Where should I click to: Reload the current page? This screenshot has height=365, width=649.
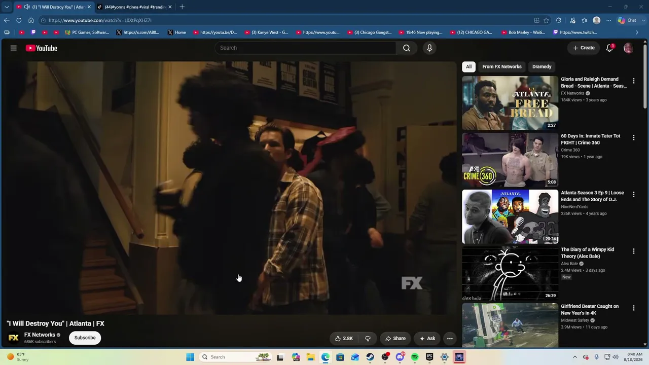(x=19, y=20)
